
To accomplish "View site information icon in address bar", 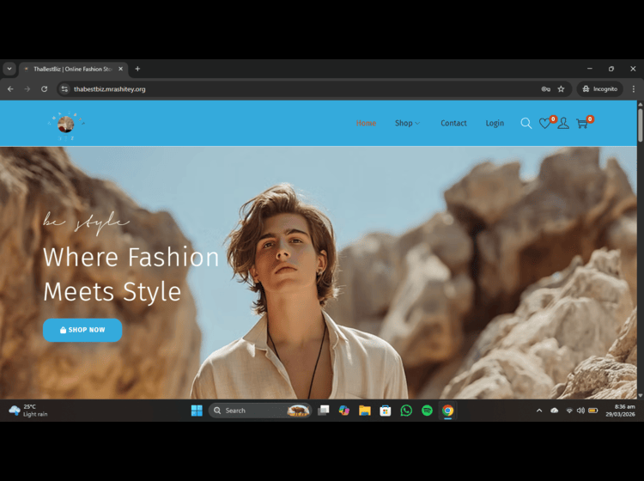I will 64,89.
